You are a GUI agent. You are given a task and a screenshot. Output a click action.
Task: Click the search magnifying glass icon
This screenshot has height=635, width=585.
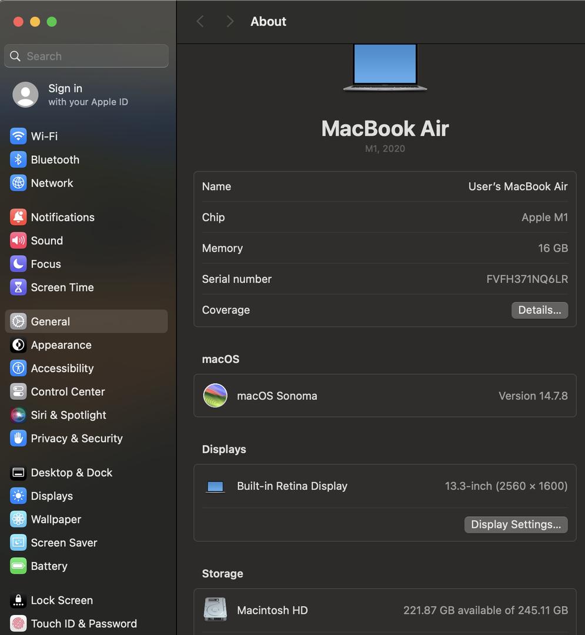(15, 56)
